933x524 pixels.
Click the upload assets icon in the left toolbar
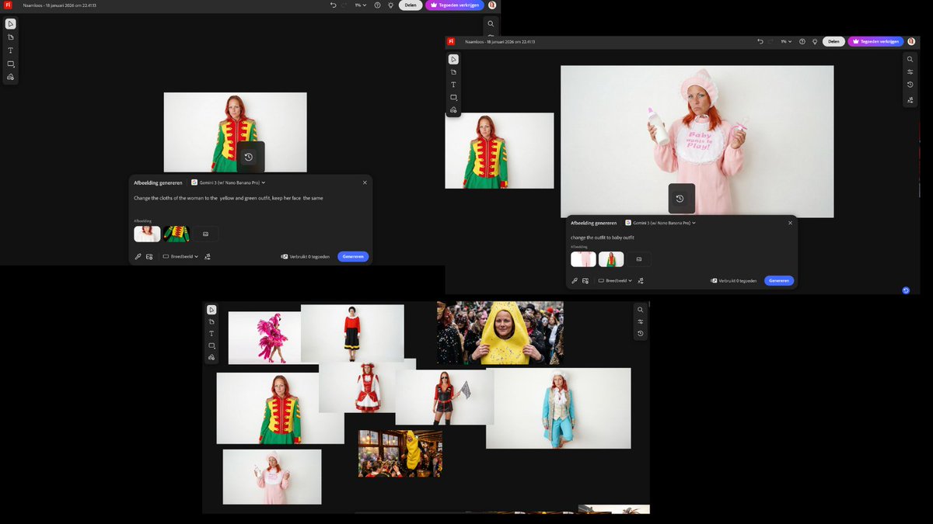tap(10, 77)
